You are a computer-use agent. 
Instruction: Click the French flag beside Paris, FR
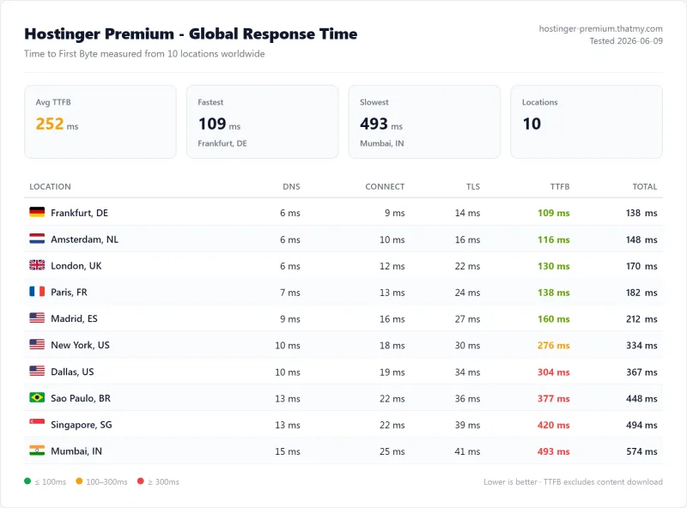pyautogui.click(x=37, y=292)
